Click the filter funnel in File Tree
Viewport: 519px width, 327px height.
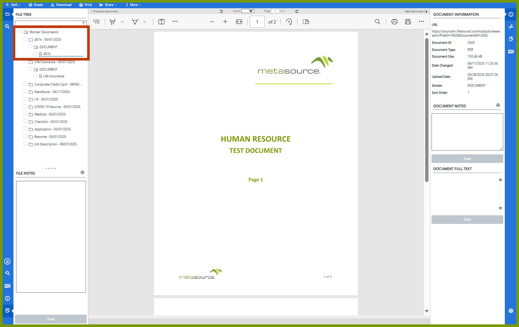coord(83,23)
